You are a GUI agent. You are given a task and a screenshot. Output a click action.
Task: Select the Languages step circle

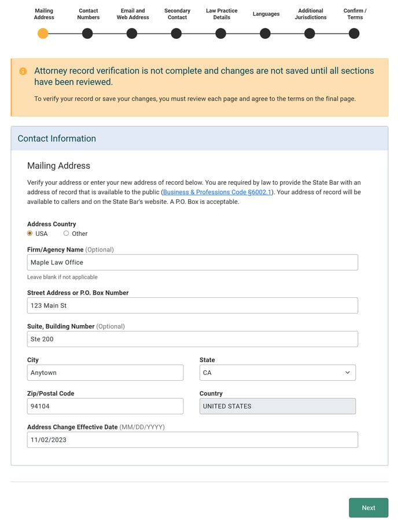coord(265,34)
